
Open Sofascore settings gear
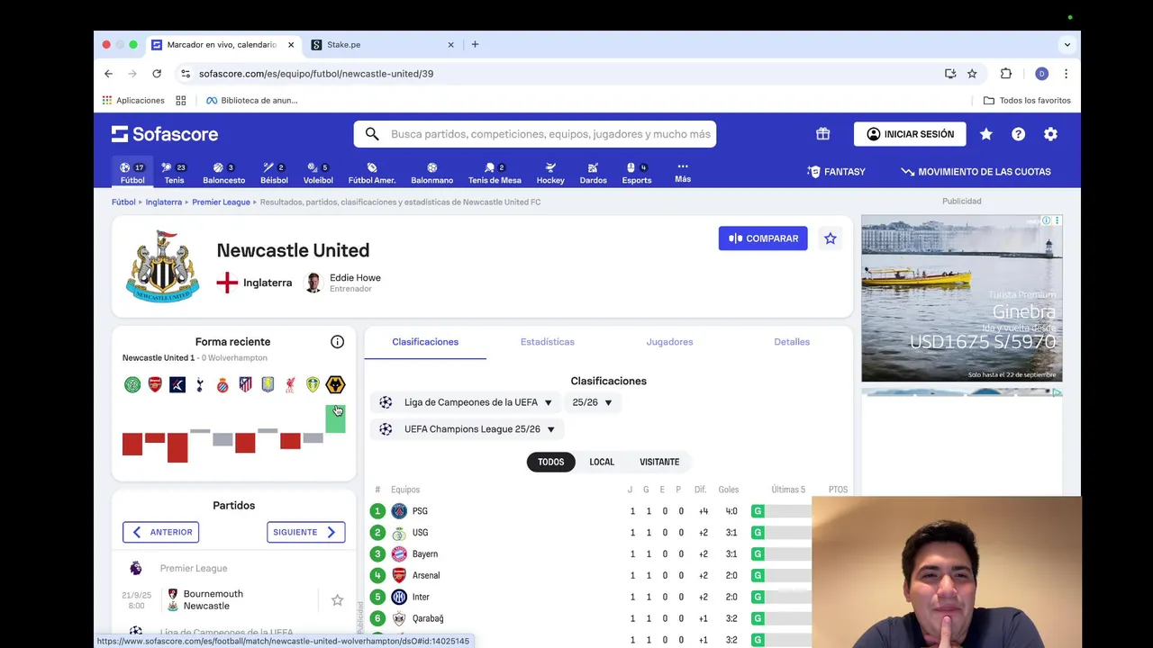point(1050,134)
